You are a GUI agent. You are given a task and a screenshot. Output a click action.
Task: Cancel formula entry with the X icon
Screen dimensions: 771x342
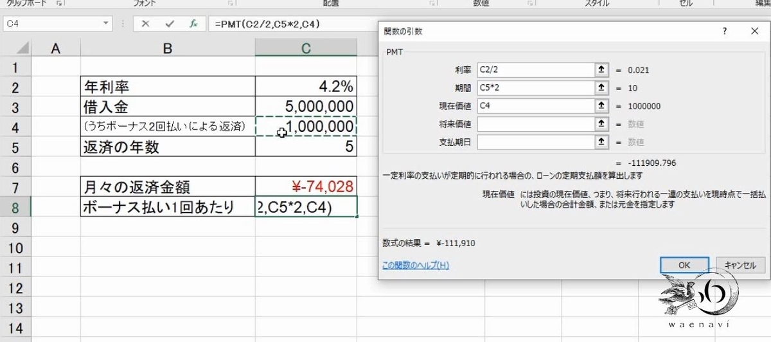pos(146,24)
